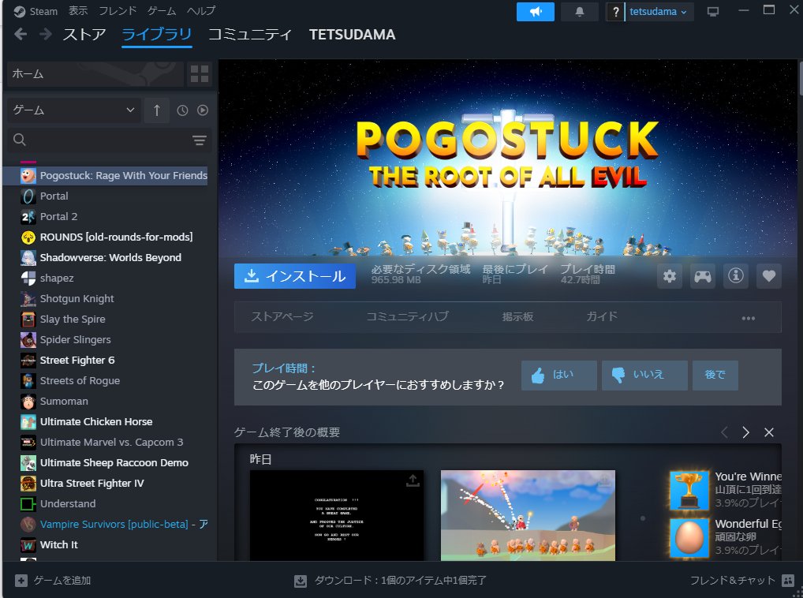Click the help question mark icon
803x598 pixels.
615,11
